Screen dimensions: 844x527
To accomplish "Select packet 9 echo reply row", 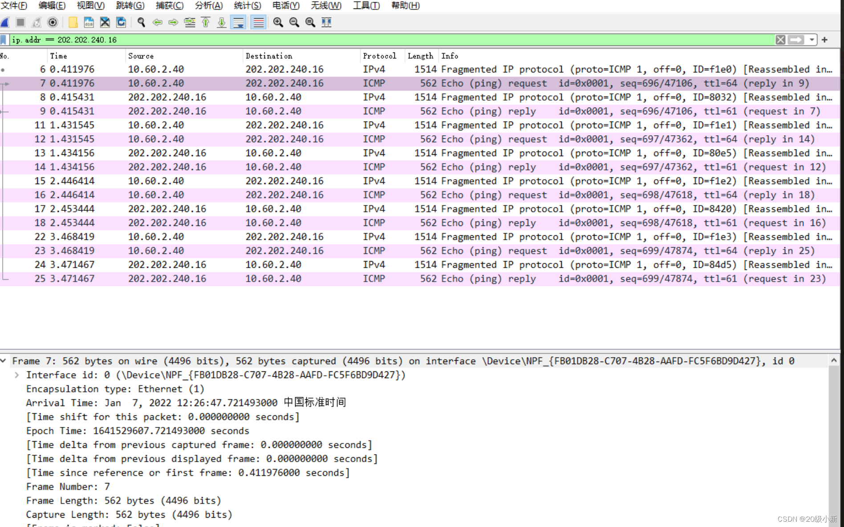I will 420,111.
